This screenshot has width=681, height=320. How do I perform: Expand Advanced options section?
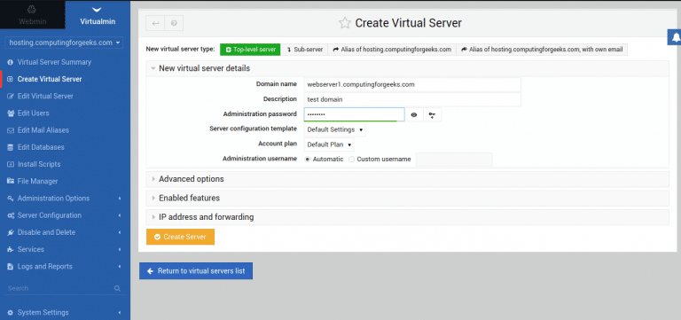point(407,179)
